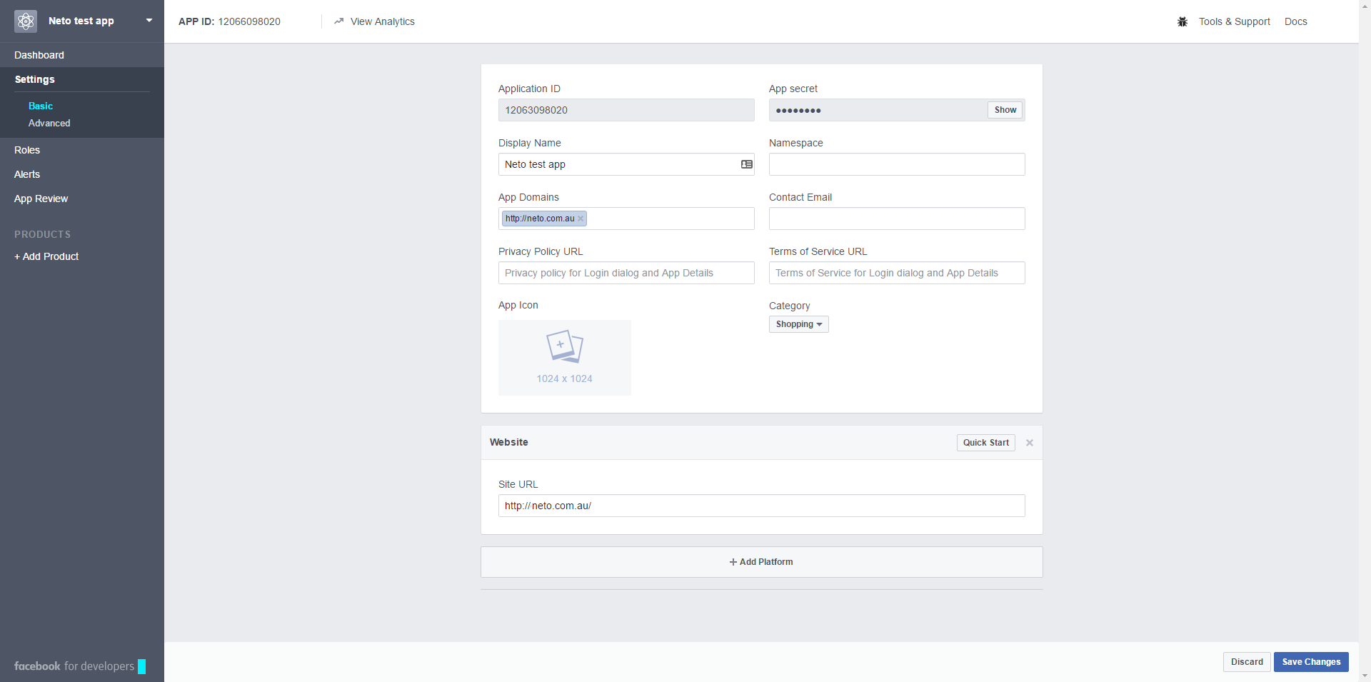The height and width of the screenshot is (682, 1371).
Task: Open View Analytics link
Action: [x=382, y=21]
